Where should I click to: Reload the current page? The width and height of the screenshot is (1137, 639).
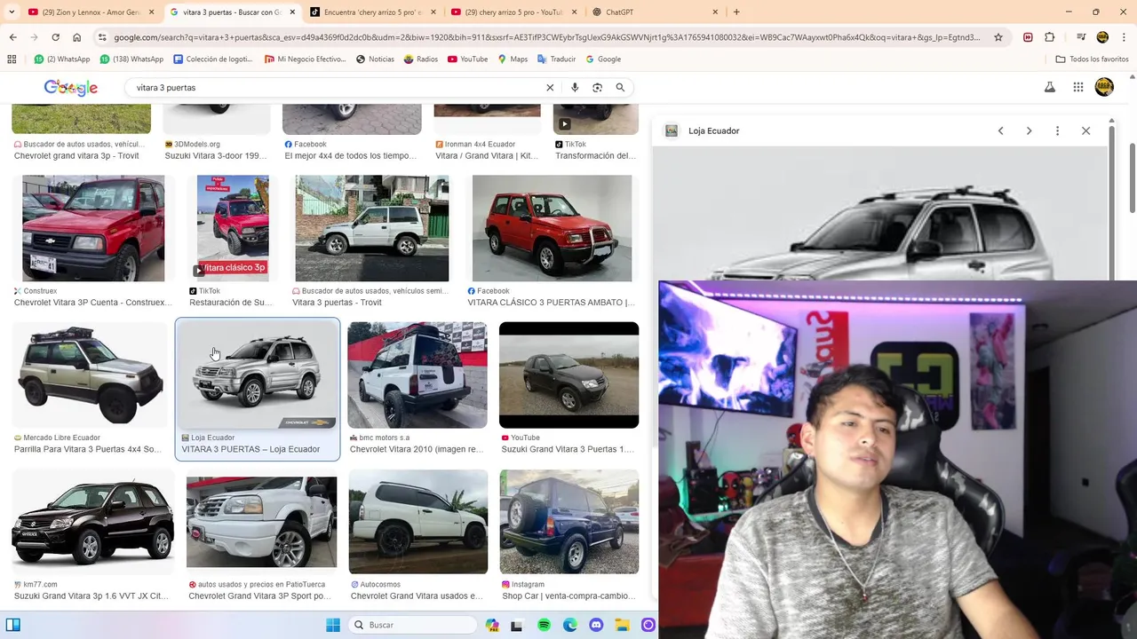55,37
